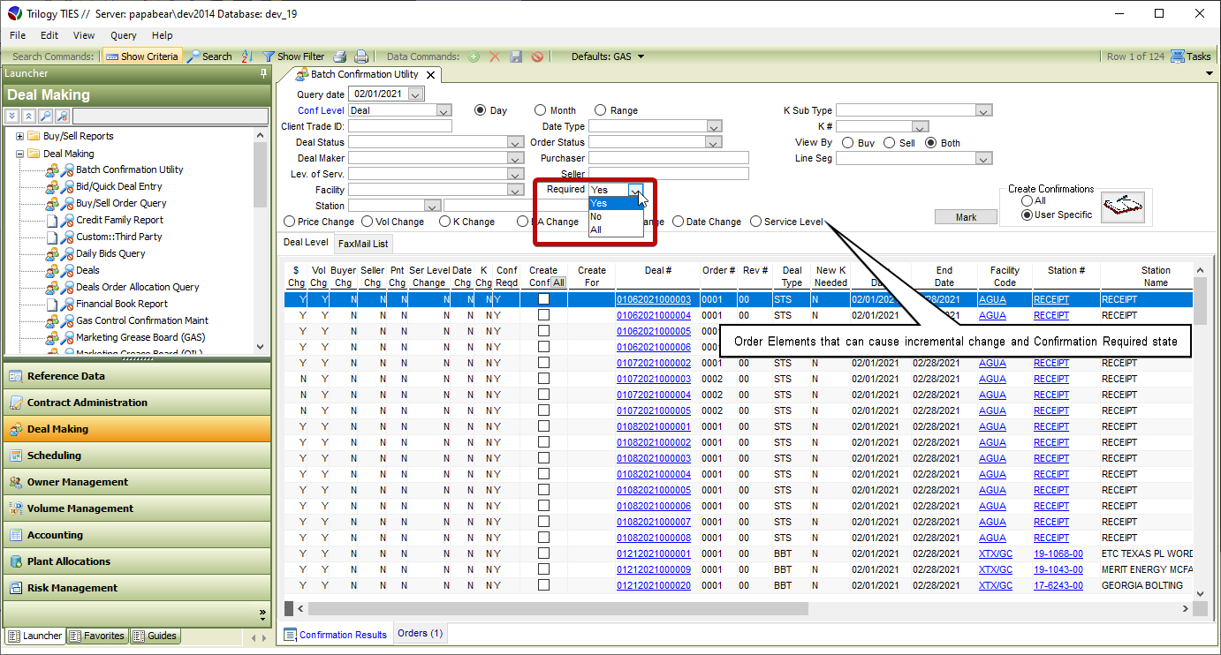Check Create Conf box for deal 01062021000004
1221x655 pixels.
pyautogui.click(x=543, y=315)
